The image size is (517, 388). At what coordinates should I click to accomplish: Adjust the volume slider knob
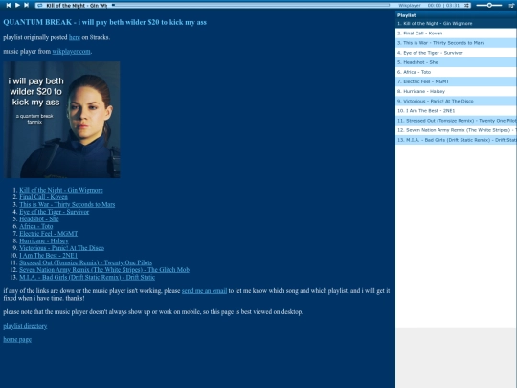tap(489, 5)
